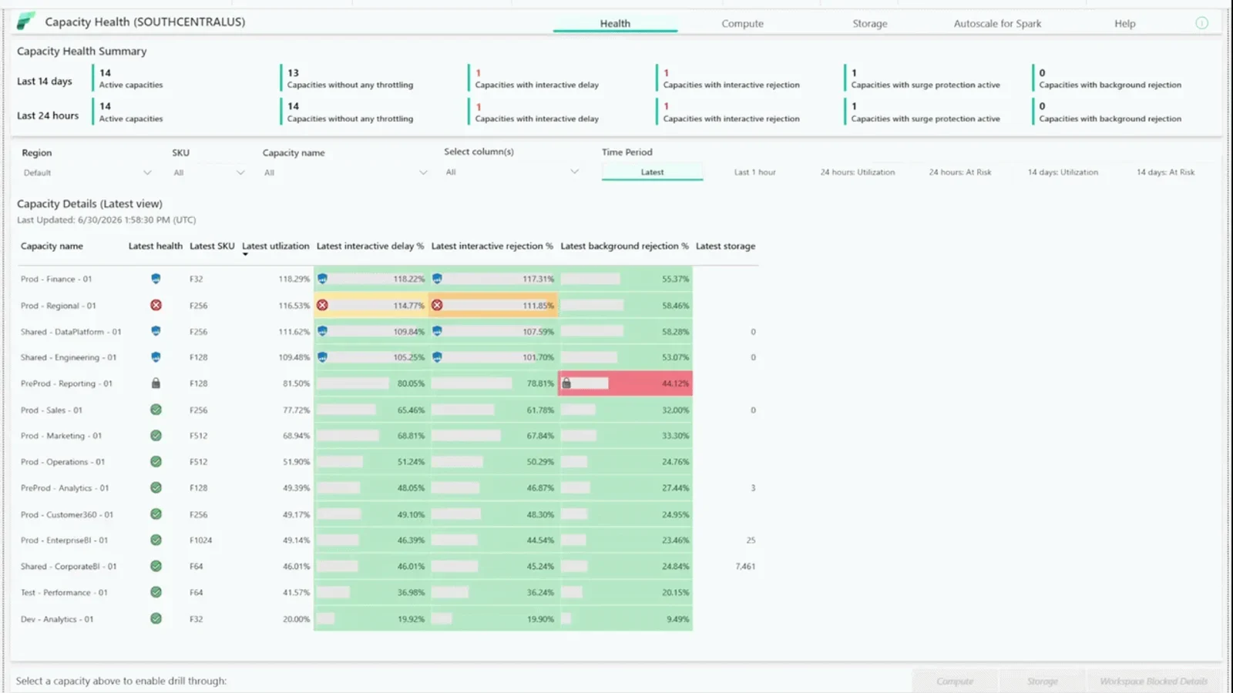1233x693 pixels.
Task: Click the Capacity name column header
Action: (x=52, y=246)
